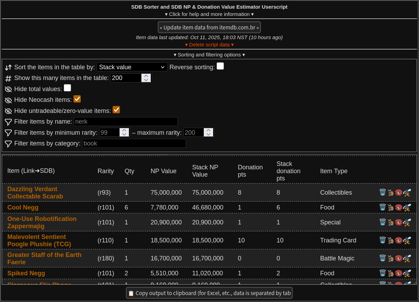Open the Stack value sort dropdown
This screenshot has width=419, height=302.
pos(132,67)
